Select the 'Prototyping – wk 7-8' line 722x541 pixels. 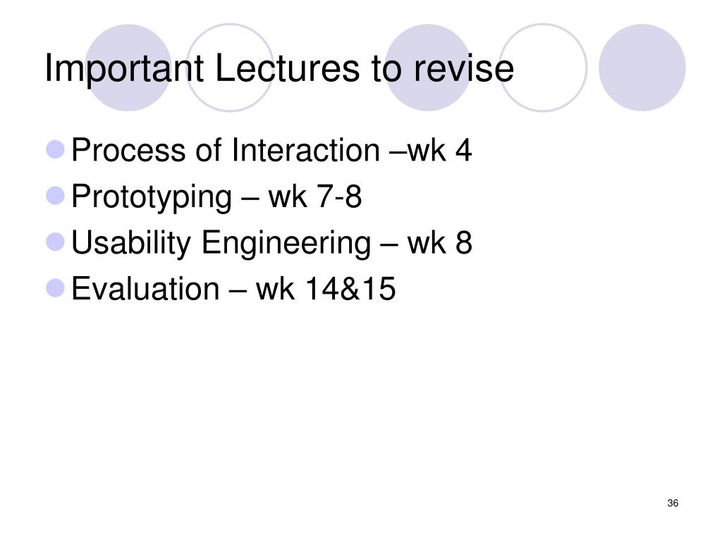click(x=216, y=197)
